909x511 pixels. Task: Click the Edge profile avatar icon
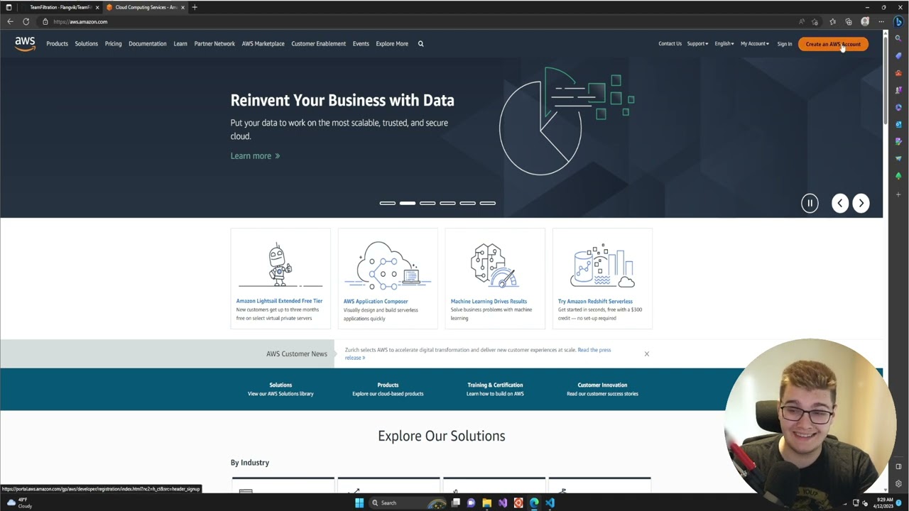pos(865,21)
